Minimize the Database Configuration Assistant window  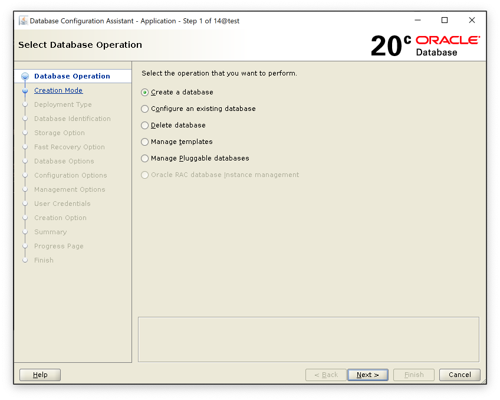(x=417, y=21)
